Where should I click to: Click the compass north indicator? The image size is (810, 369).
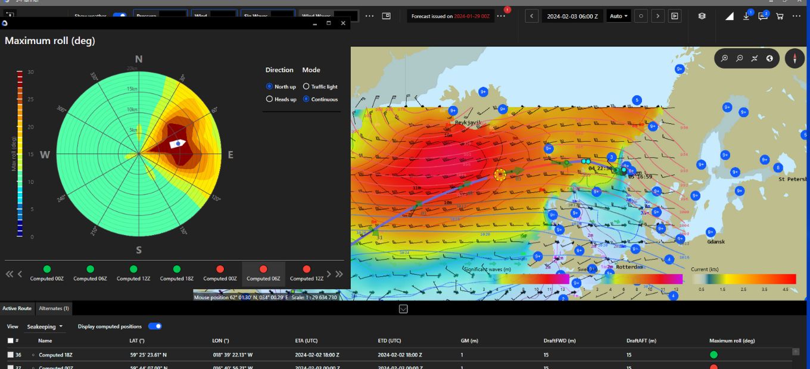[x=795, y=58]
